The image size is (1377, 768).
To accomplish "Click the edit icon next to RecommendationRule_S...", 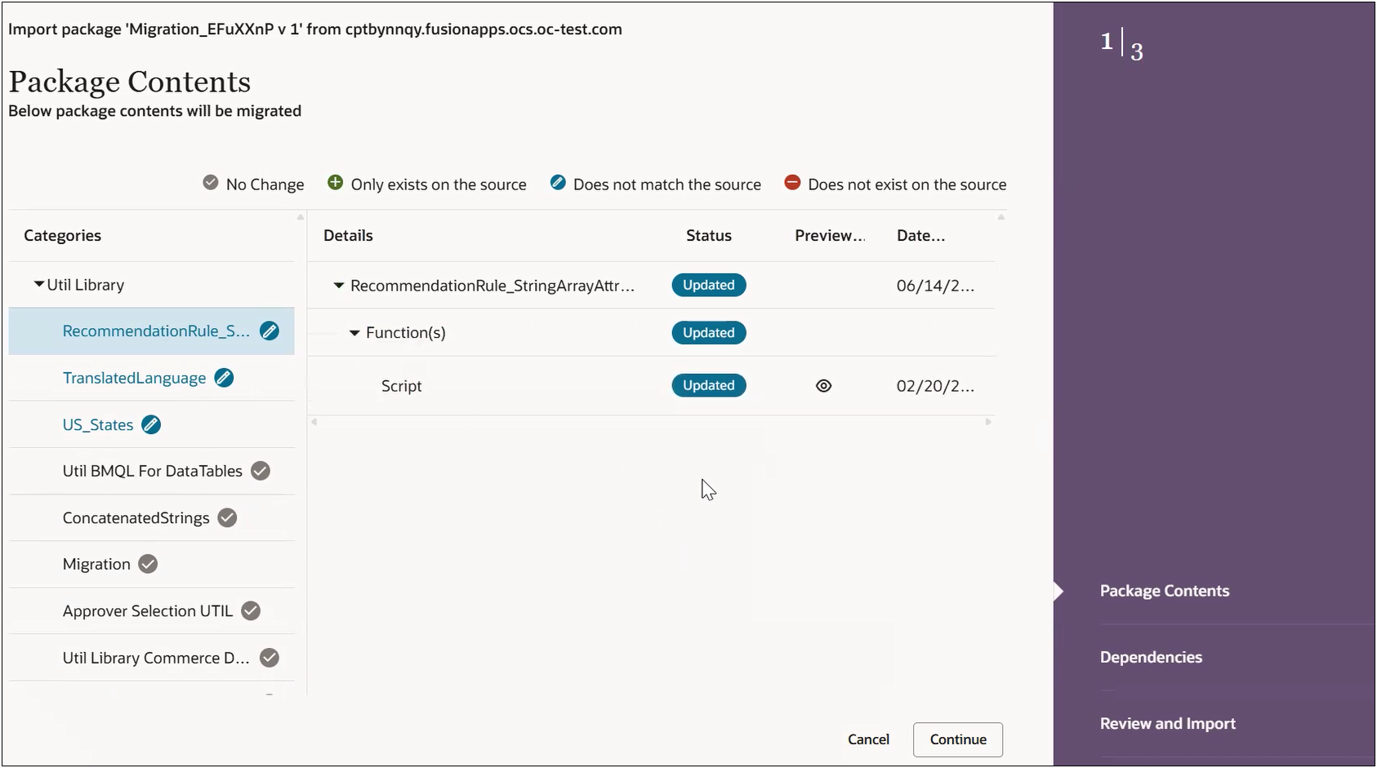I will click(269, 331).
